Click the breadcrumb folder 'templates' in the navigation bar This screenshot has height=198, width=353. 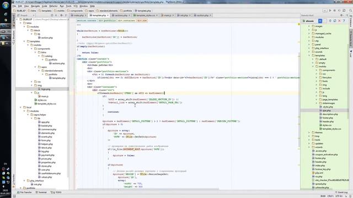45,10
